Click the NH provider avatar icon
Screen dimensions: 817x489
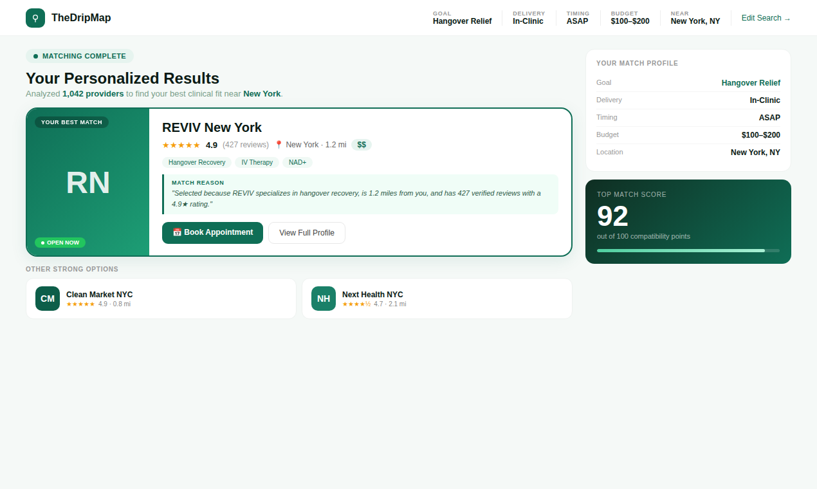(324, 299)
